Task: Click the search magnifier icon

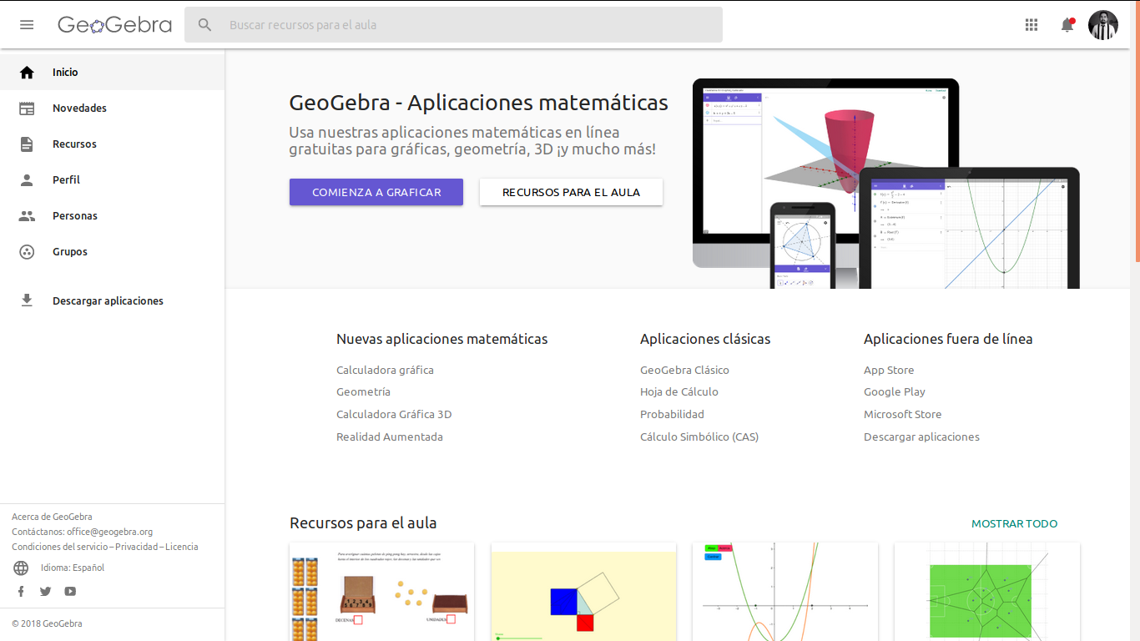Action: (x=205, y=25)
